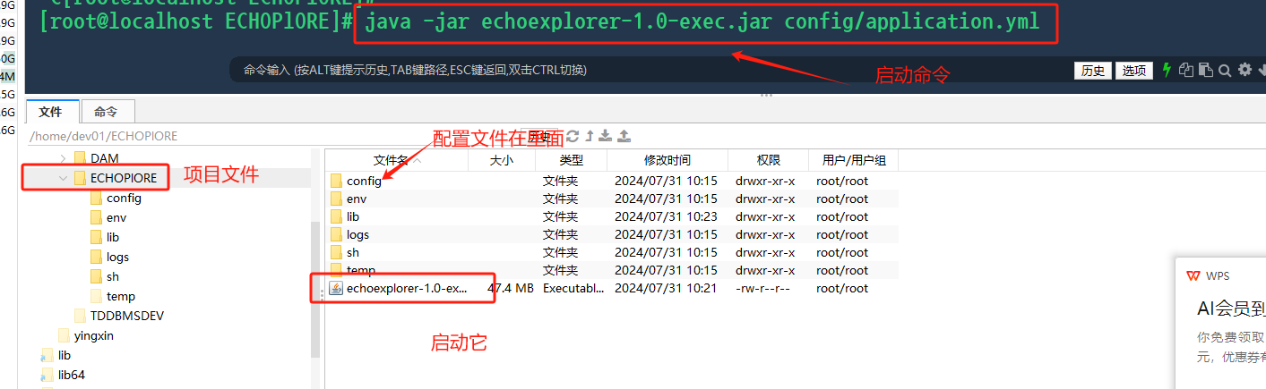Click the jar file icon of echoexplorer-1.0-exec
This screenshot has width=1266, height=389.
tap(336, 288)
